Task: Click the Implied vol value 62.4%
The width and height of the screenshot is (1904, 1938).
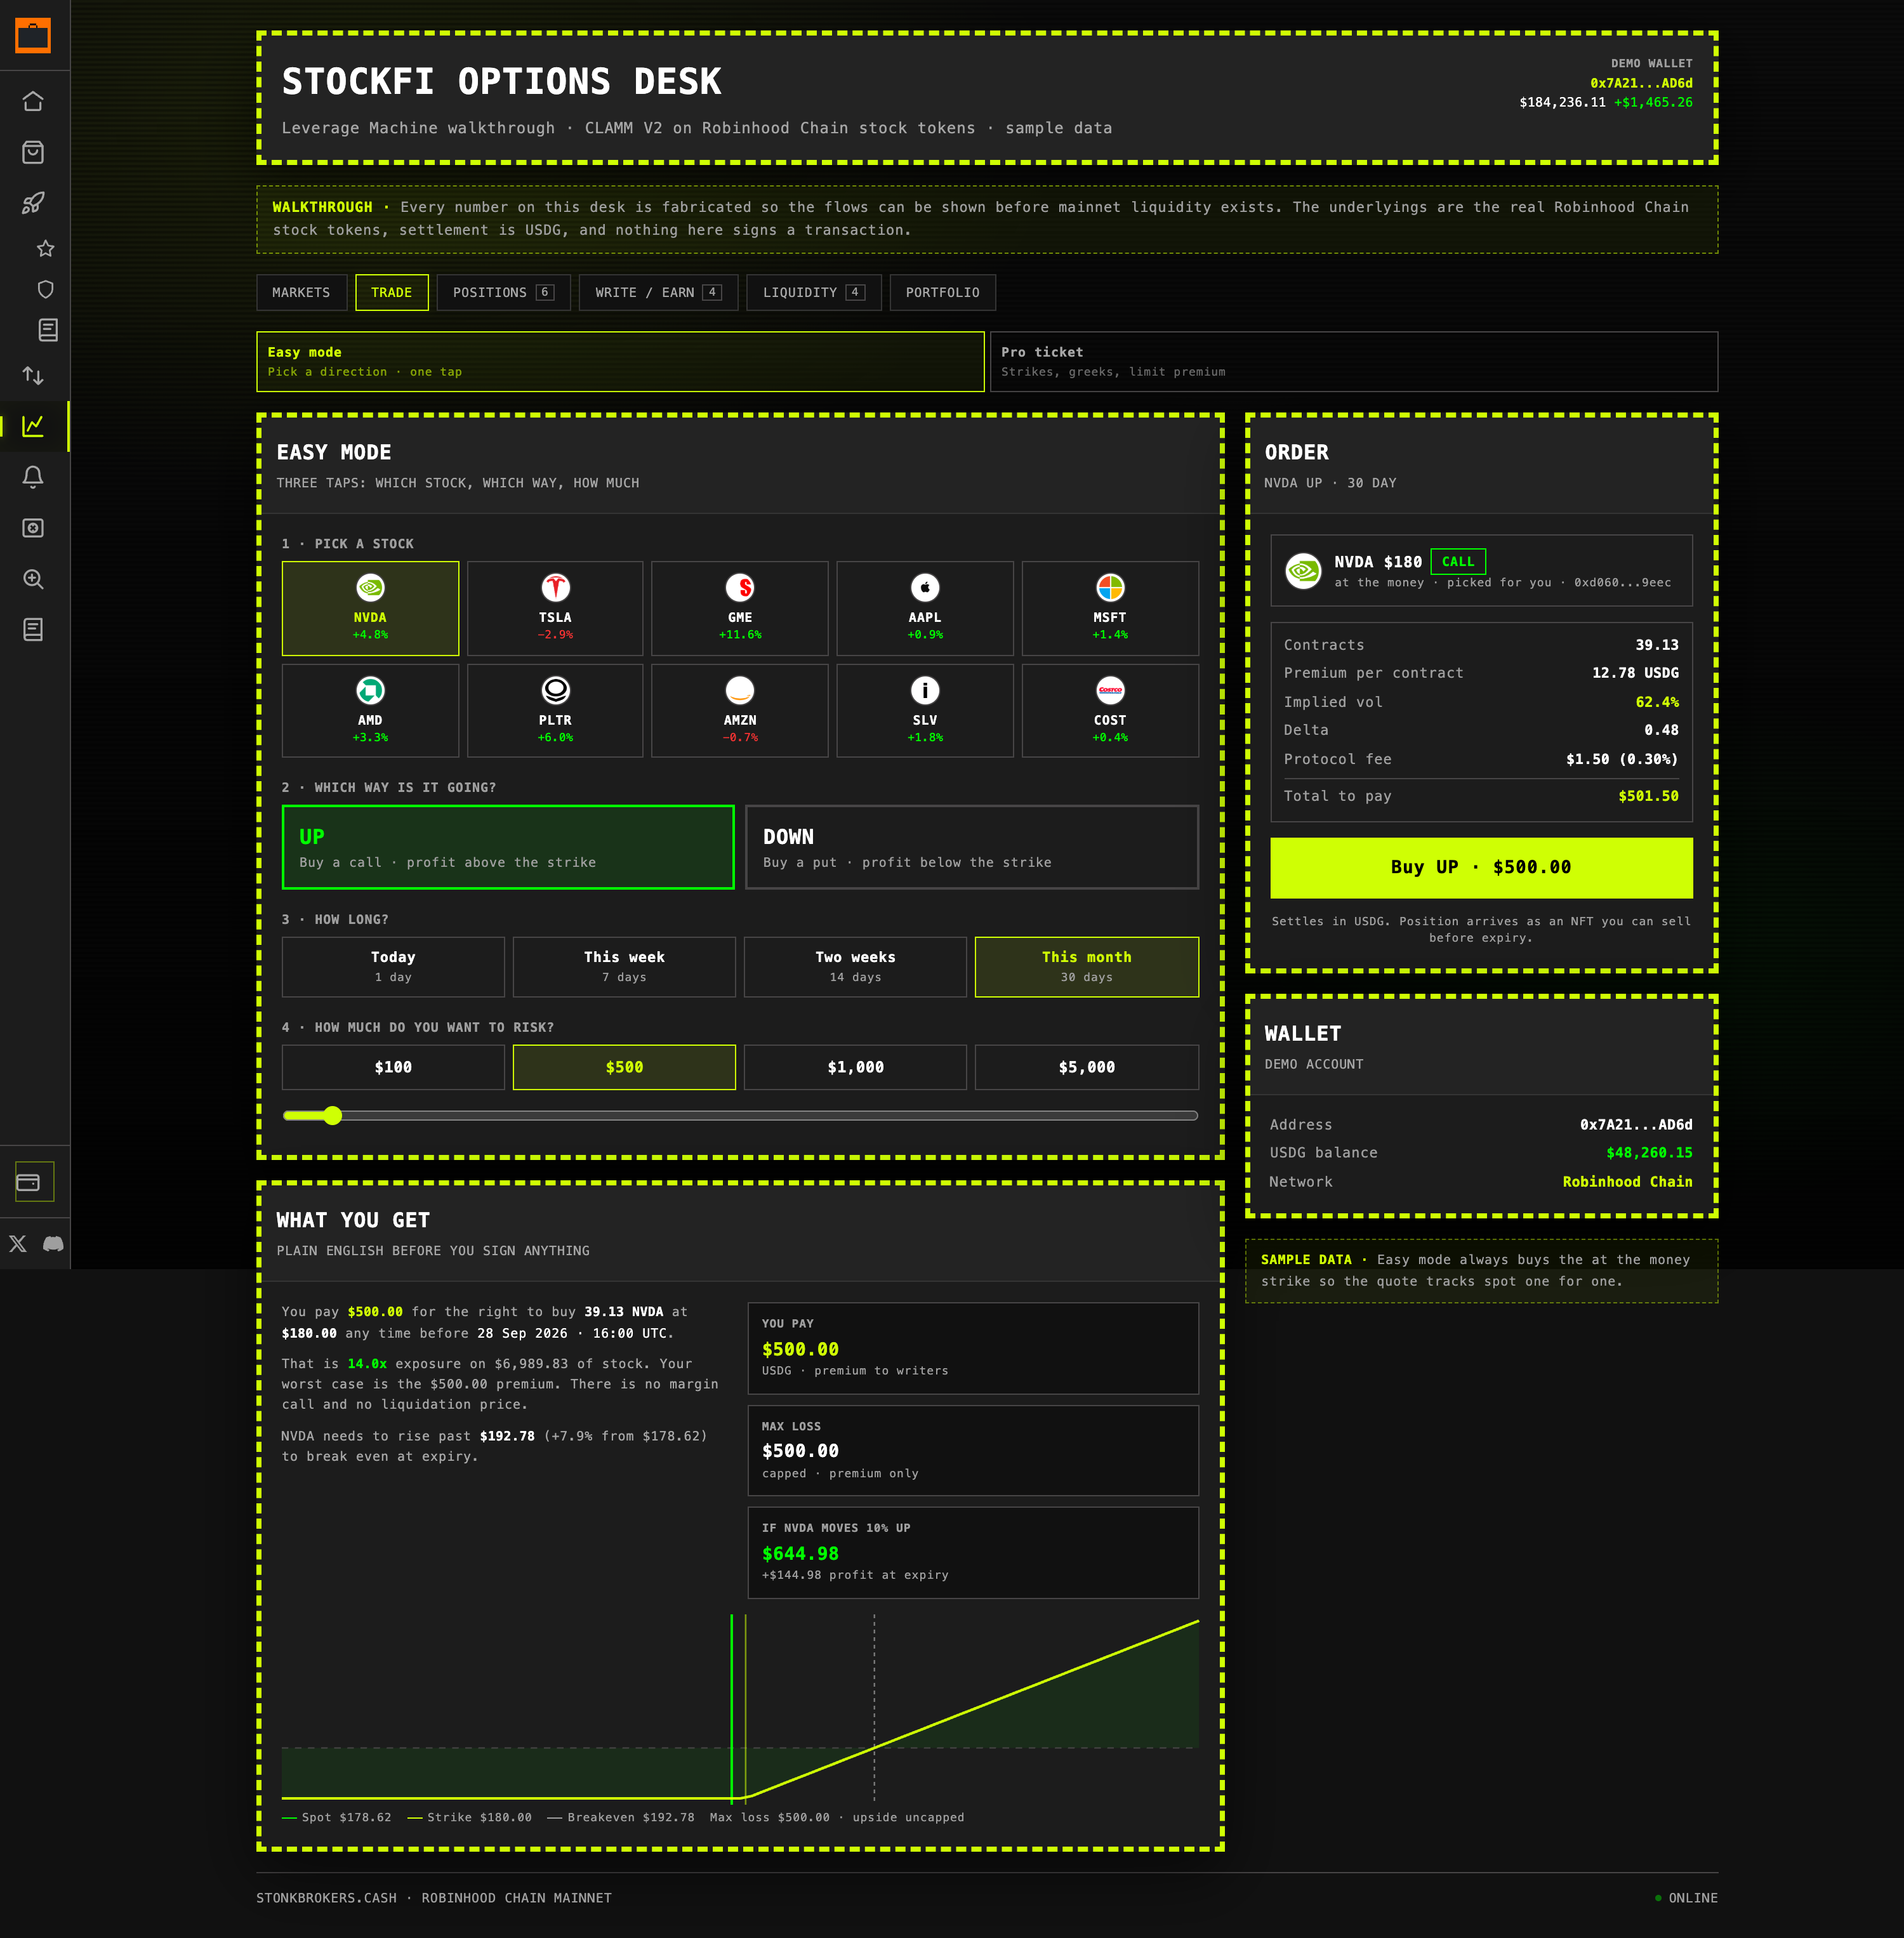Action: coord(1657,702)
